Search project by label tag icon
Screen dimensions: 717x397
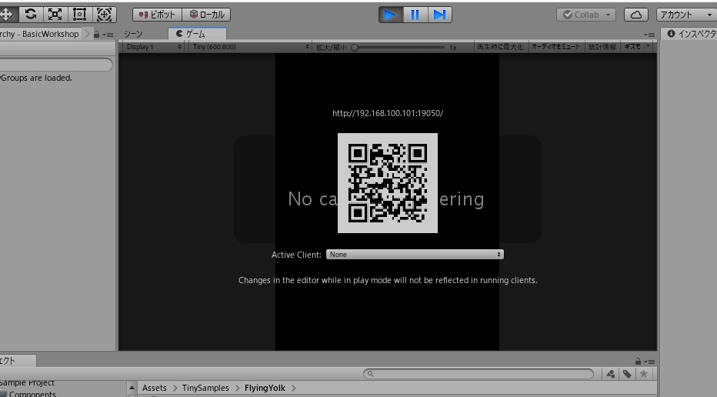tap(627, 374)
